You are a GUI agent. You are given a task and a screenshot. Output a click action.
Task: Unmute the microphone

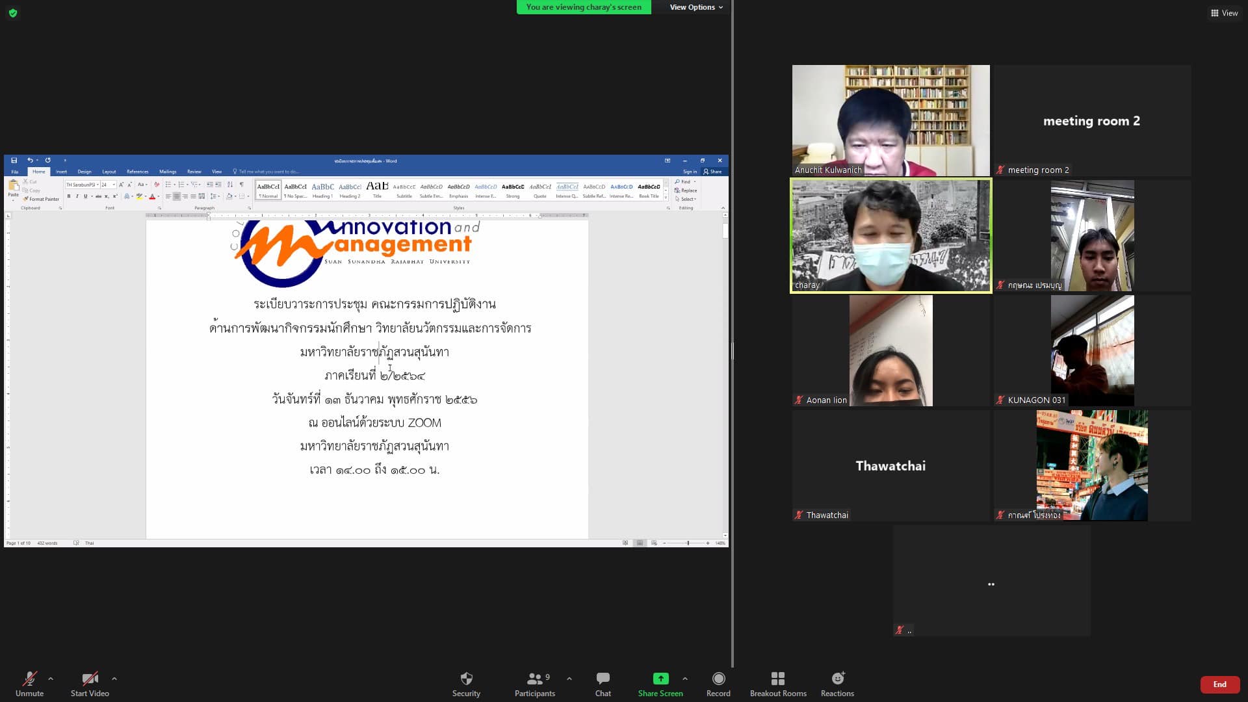click(x=30, y=683)
